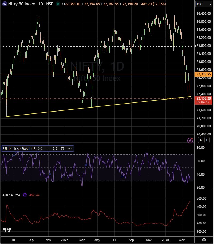Open RSI source code braces icon
Image resolution: width=214 pixels, height=244 pixels.
55,148
